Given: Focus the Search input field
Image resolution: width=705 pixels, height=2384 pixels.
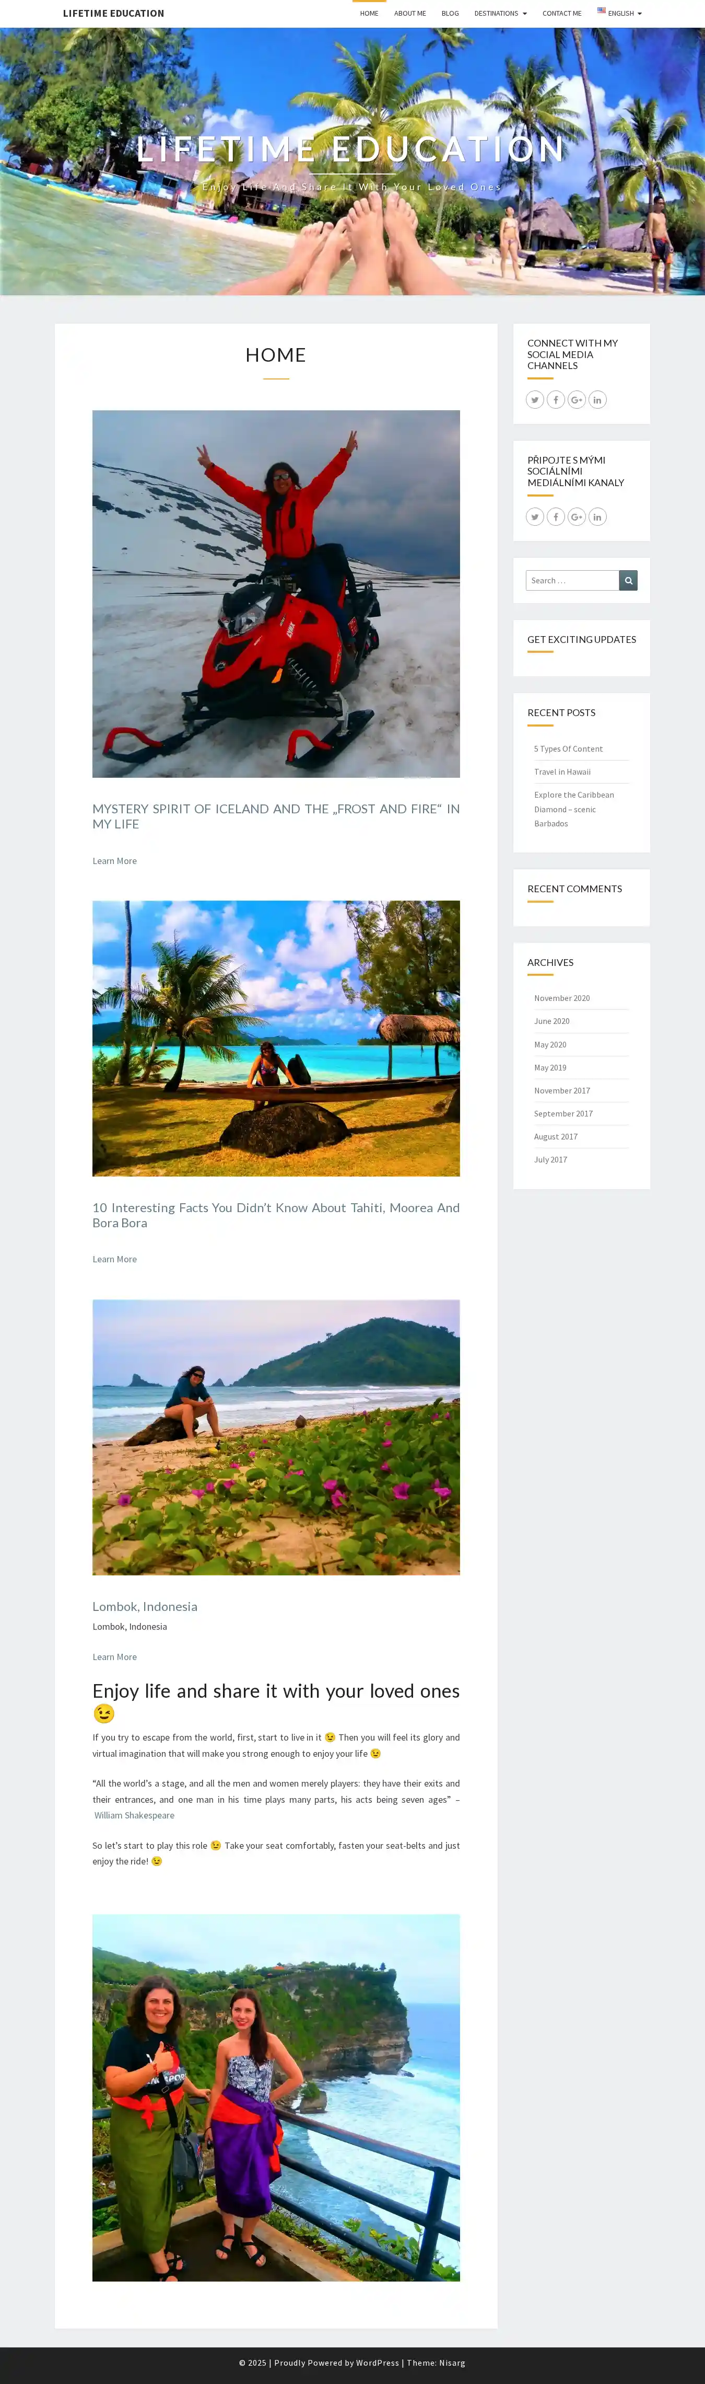Looking at the screenshot, I should 573,580.
